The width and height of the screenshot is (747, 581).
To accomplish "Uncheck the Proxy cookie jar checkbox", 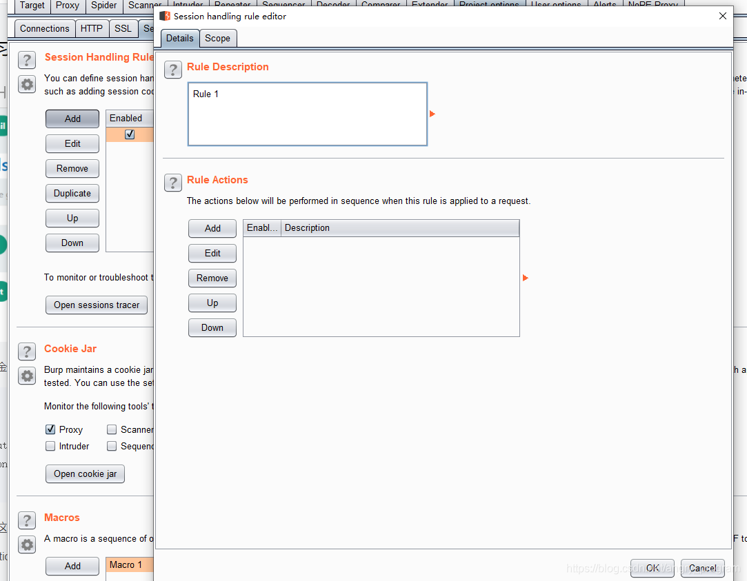I will 50,429.
